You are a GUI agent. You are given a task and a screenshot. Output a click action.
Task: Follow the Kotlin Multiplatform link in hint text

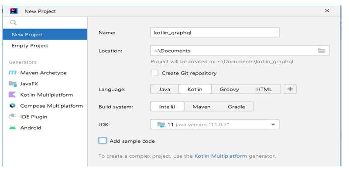(x=221, y=156)
